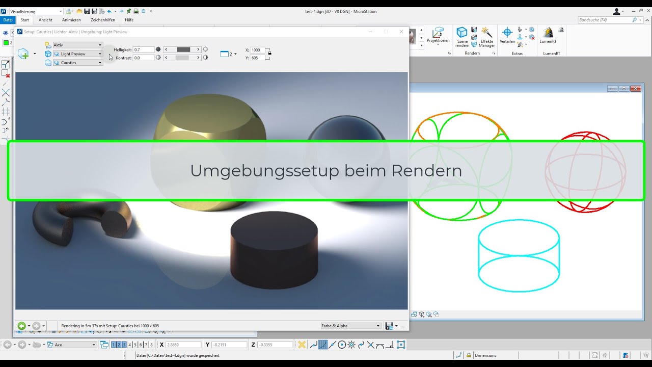Click the save icon in quick access toolbar
The width and height of the screenshot is (652, 367).
tap(87, 11)
